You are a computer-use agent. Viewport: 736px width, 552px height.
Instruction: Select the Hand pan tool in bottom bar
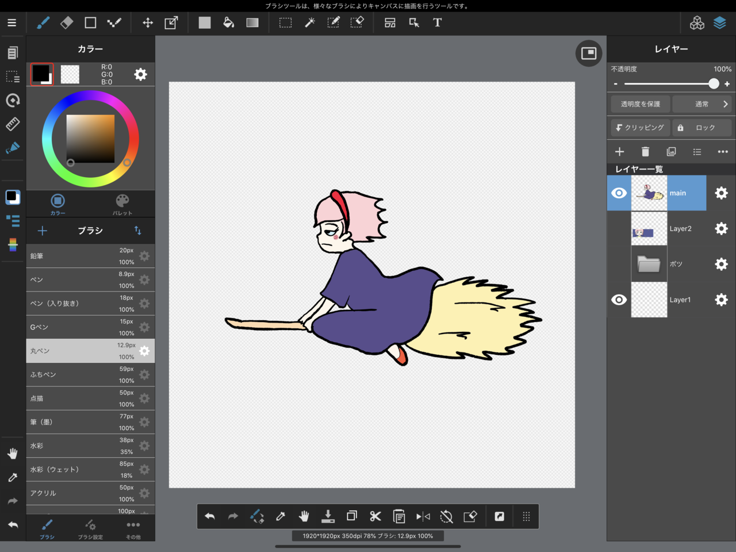(304, 516)
